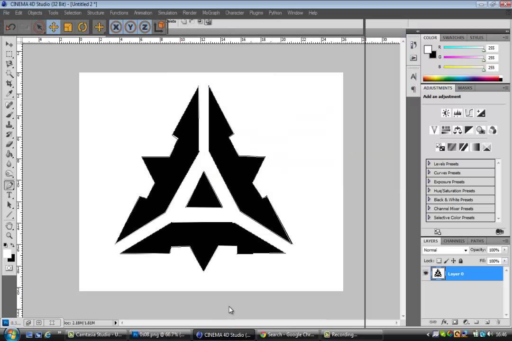Switch to the Swatches tab
Viewport: 512px width, 341px height.
click(453, 38)
